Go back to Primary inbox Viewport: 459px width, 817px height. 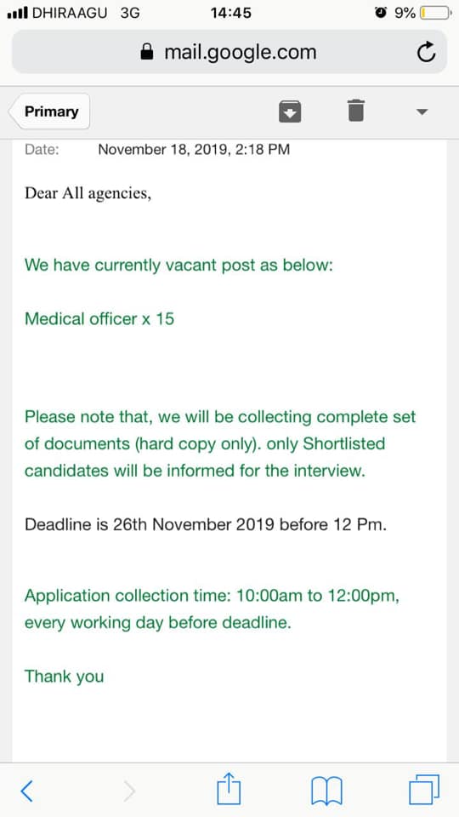pos(50,111)
